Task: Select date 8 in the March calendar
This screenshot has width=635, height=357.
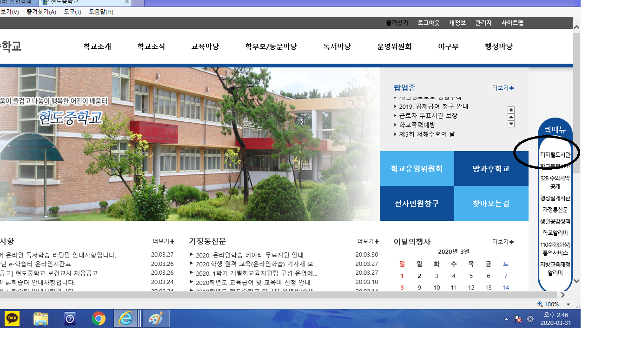Action: click(402, 288)
